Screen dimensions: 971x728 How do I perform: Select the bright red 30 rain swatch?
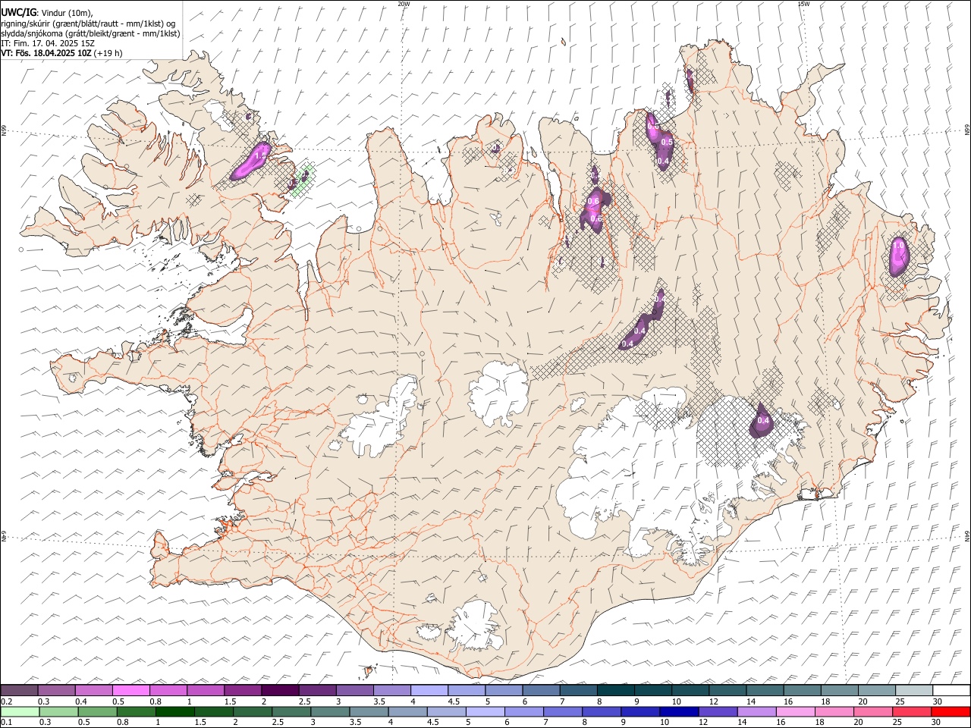pos(951,711)
